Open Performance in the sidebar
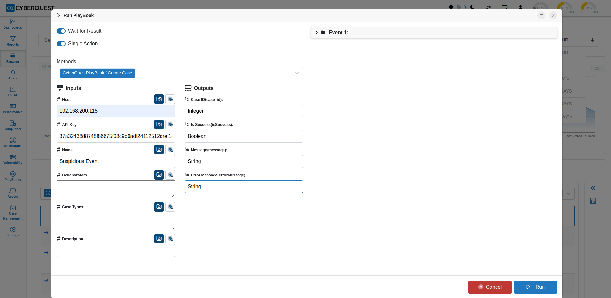 tap(13, 109)
